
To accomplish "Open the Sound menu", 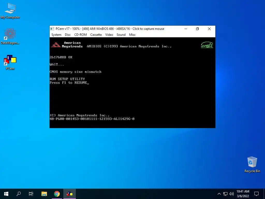I will pyautogui.click(x=121, y=35).
